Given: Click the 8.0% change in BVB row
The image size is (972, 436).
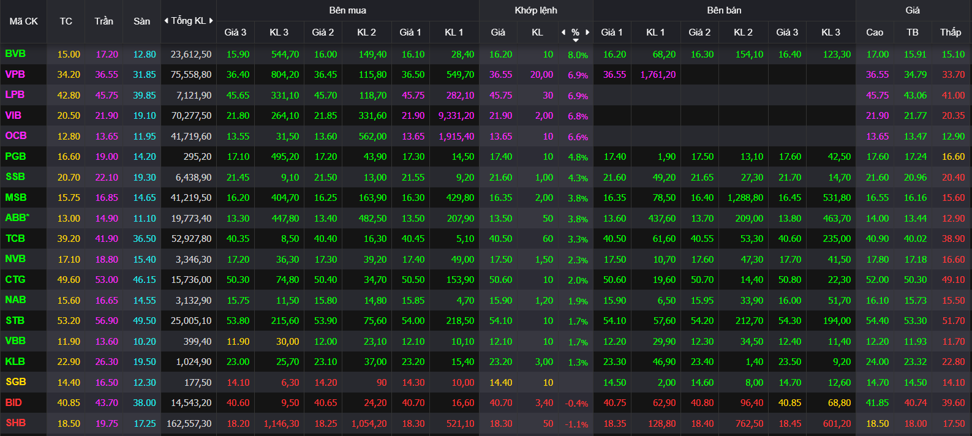Looking at the screenshot, I should [x=578, y=55].
